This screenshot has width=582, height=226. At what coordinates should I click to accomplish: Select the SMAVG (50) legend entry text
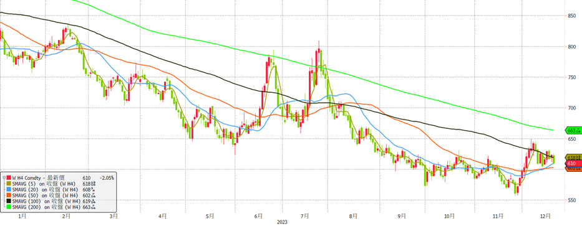[x=46, y=195]
